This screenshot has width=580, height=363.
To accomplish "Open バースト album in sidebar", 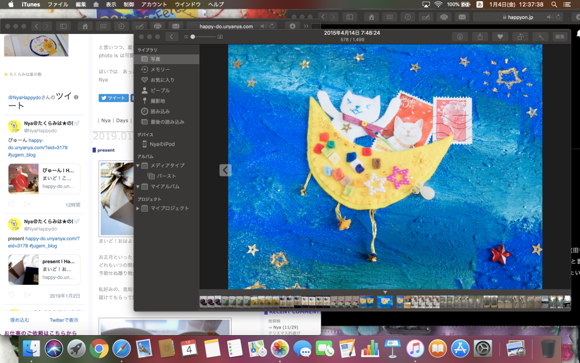I will (167, 176).
